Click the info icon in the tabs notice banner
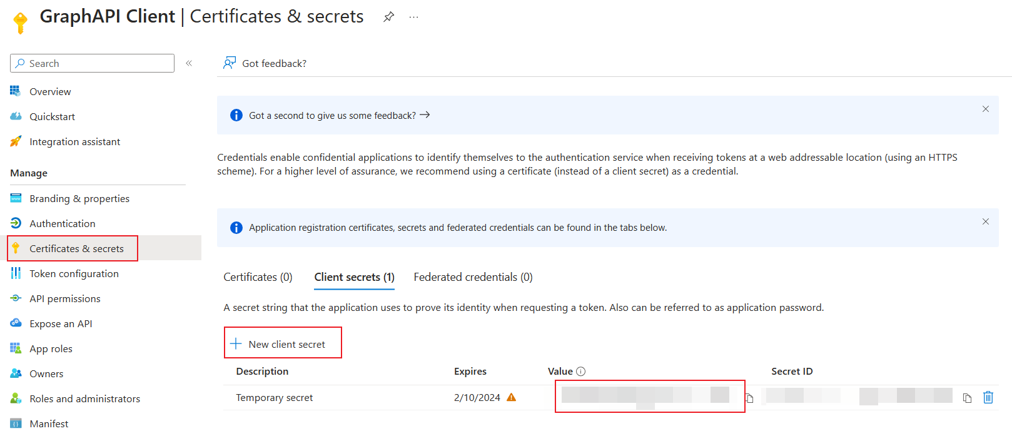The height and width of the screenshot is (436, 1012). click(236, 228)
